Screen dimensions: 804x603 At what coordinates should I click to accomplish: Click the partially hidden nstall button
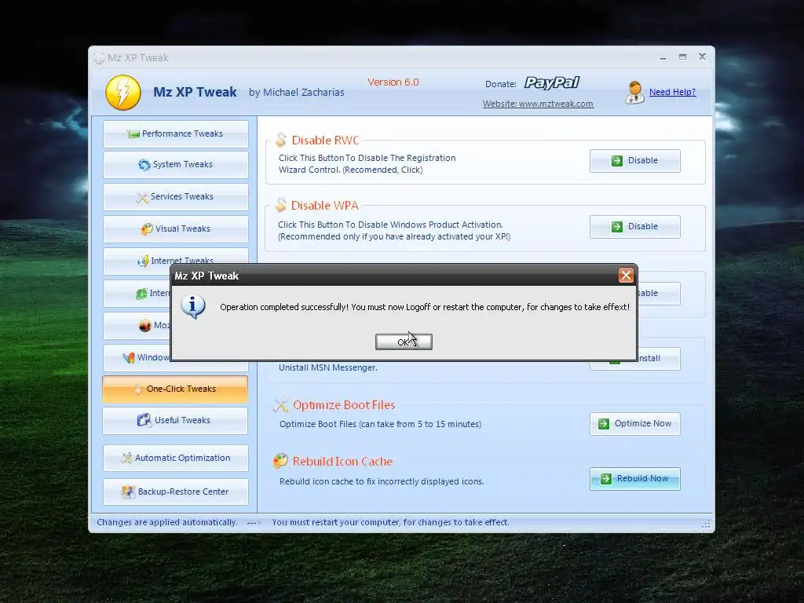click(x=659, y=358)
